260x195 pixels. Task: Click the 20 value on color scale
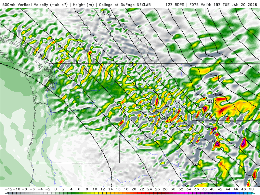(134, 189)
